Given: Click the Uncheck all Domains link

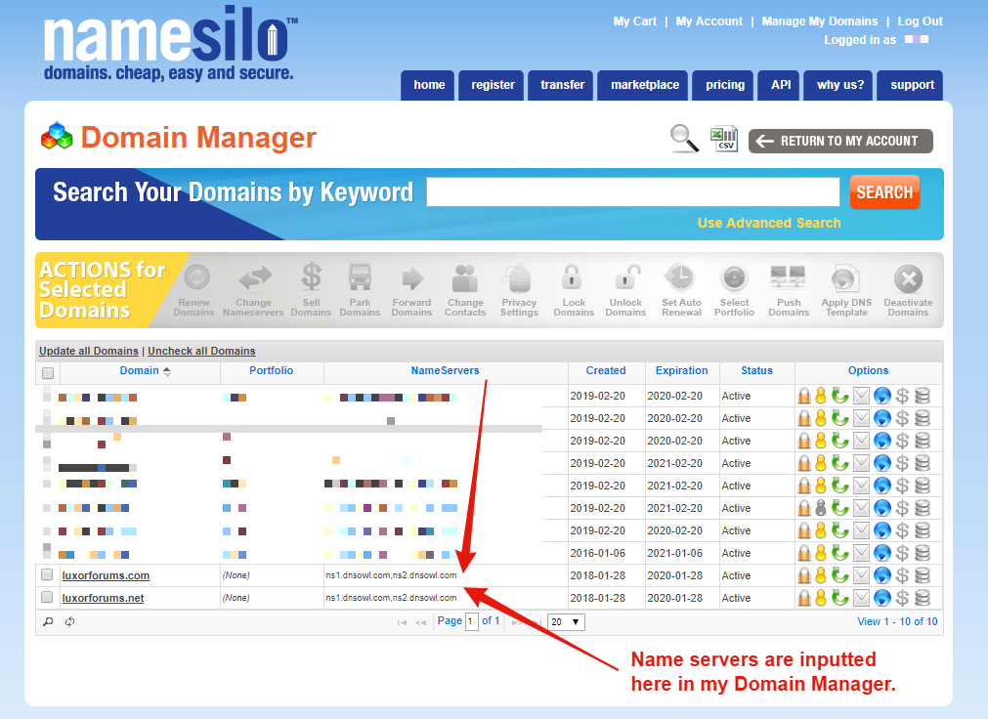Looking at the screenshot, I should [201, 351].
